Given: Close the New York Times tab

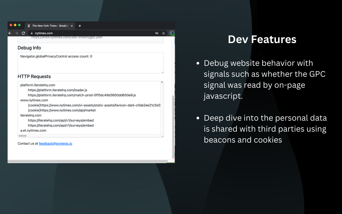Looking at the screenshot, I should [72, 26].
